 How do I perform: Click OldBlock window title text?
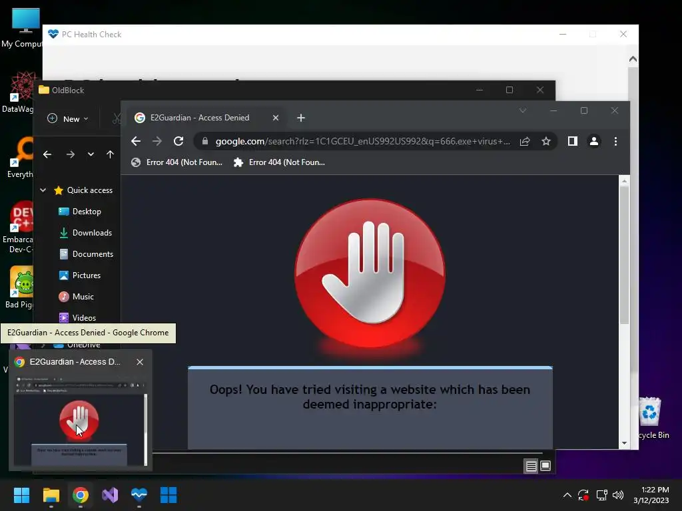68,90
